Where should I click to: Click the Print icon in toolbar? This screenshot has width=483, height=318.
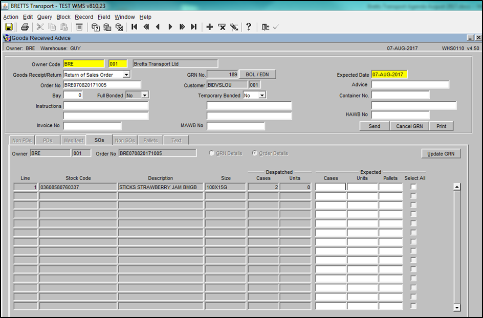pyautogui.click(x=25, y=27)
